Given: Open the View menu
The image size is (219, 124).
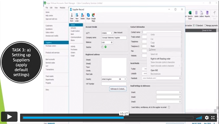Looking at the screenshot, I should pos(56,8).
